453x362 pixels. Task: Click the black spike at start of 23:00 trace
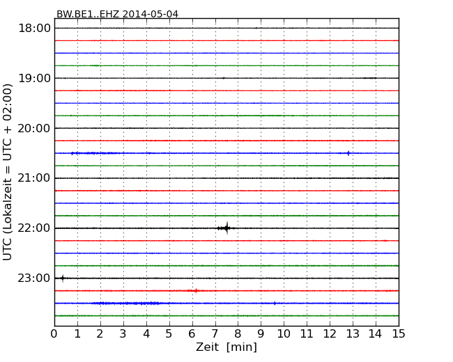63,278
